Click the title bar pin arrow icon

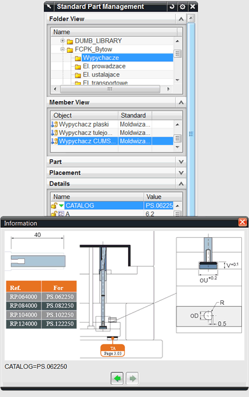(x=49, y=6)
